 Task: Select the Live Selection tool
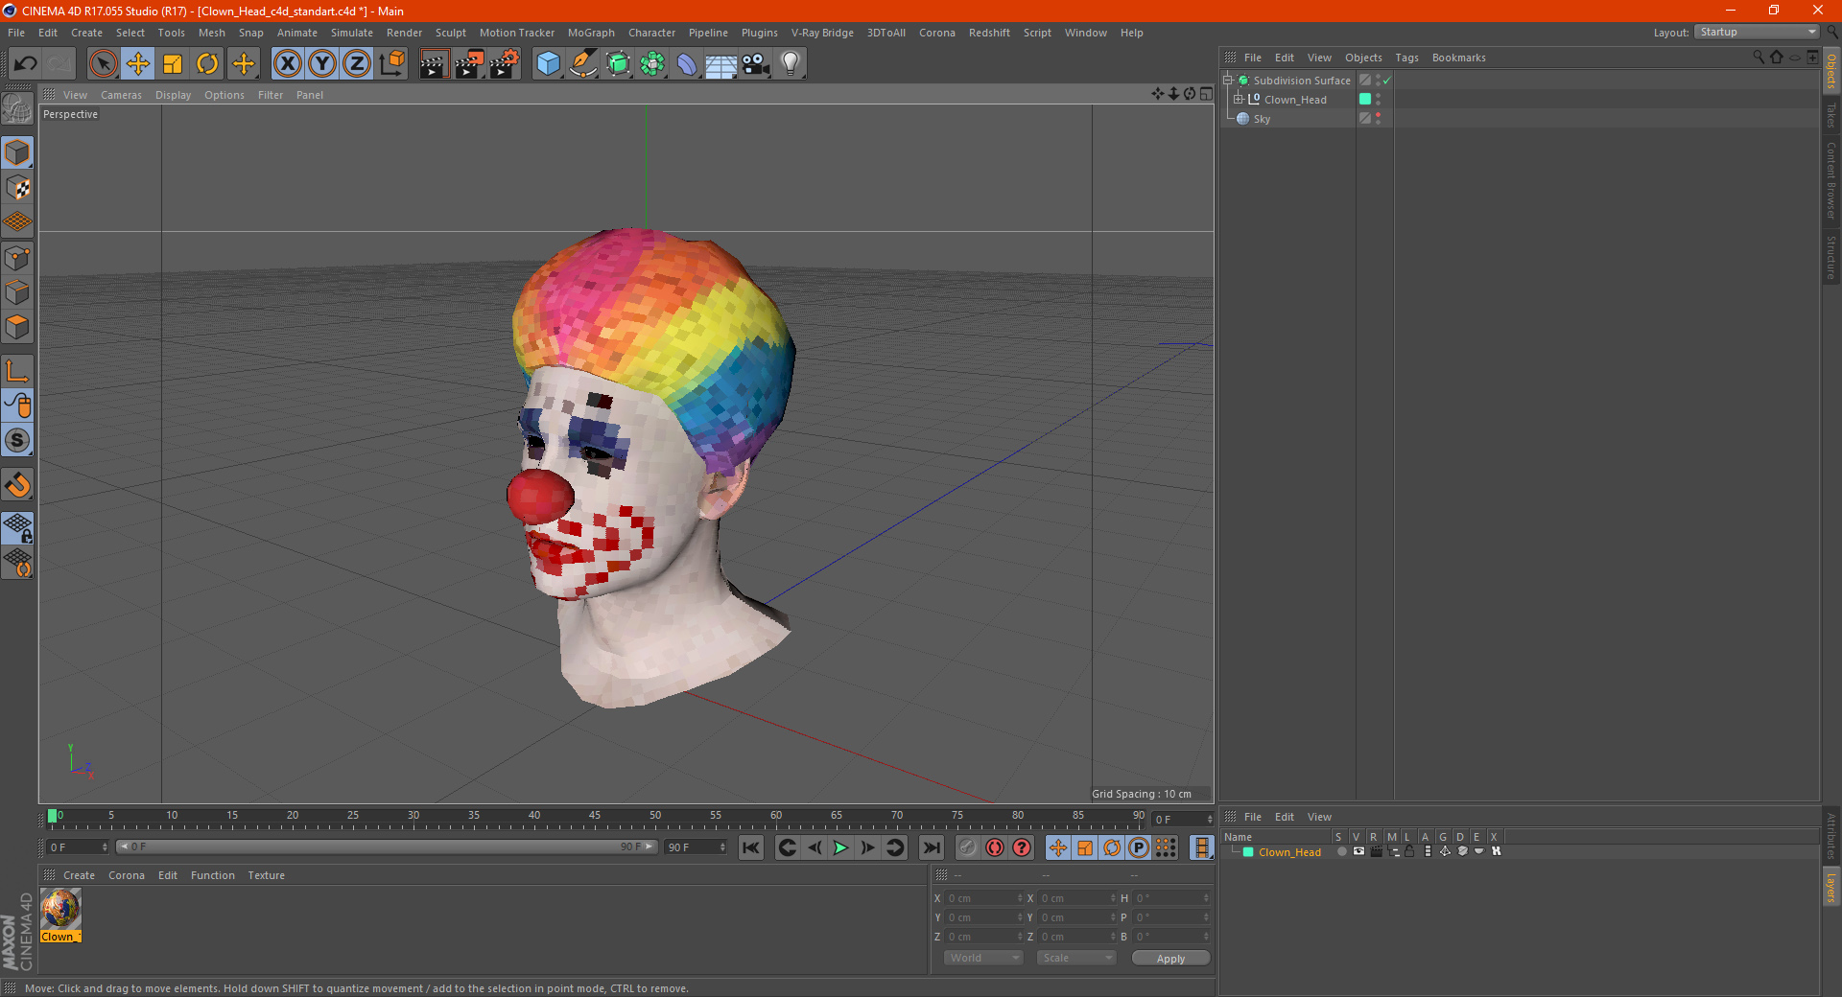(103, 64)
